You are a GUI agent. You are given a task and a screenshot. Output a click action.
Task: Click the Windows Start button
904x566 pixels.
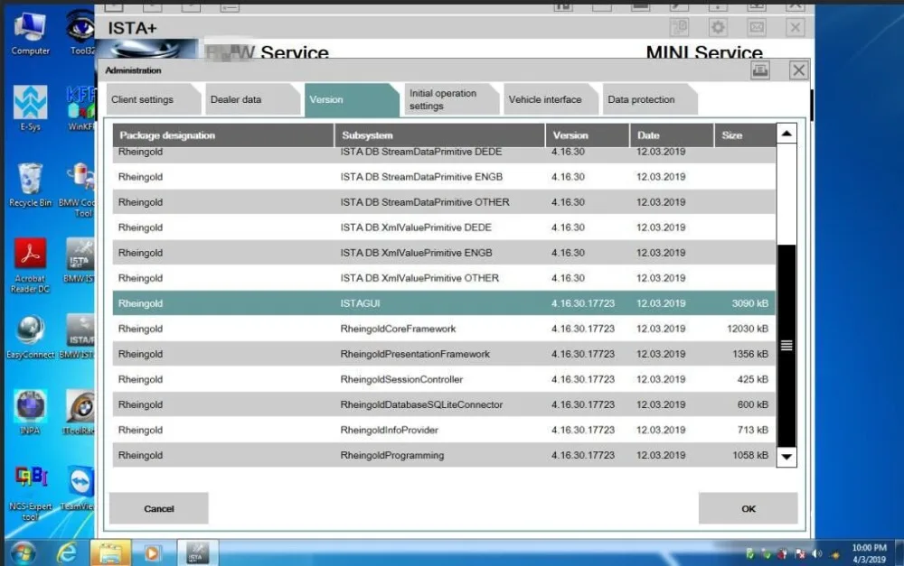tap(24, 553)
